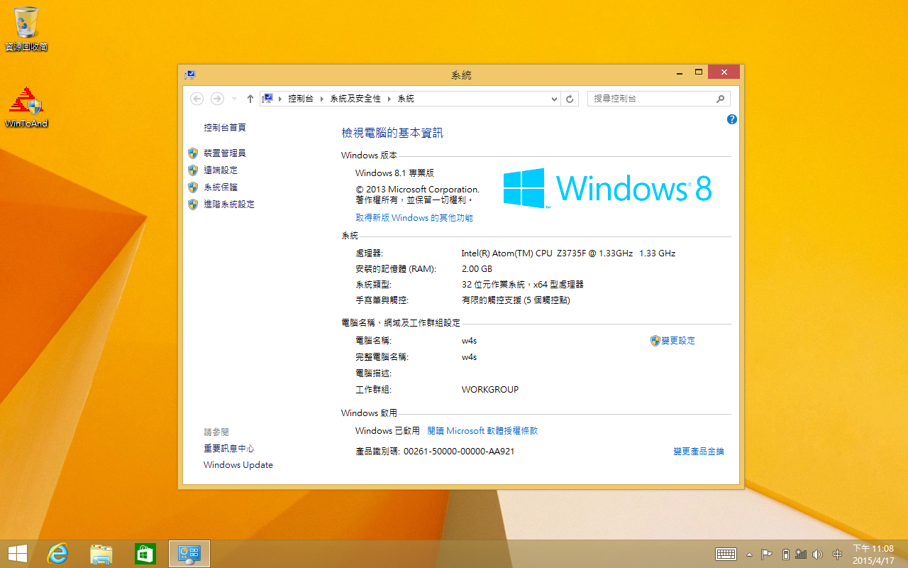The image size is (908, 568).
Task: Click into the 搜尋控制台 search box
Action: pyautogui.click(x=650, y=99)
